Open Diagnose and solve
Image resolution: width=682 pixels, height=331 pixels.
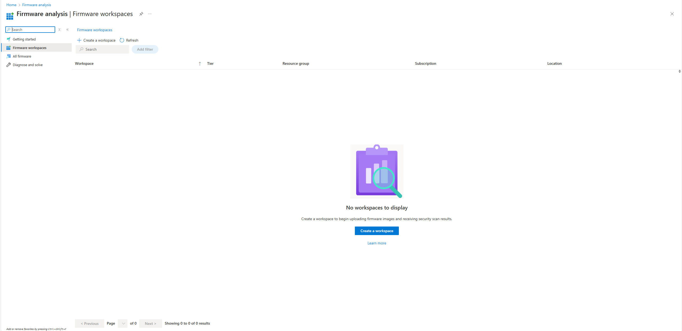pyautogui.click(x=28, y=65)
